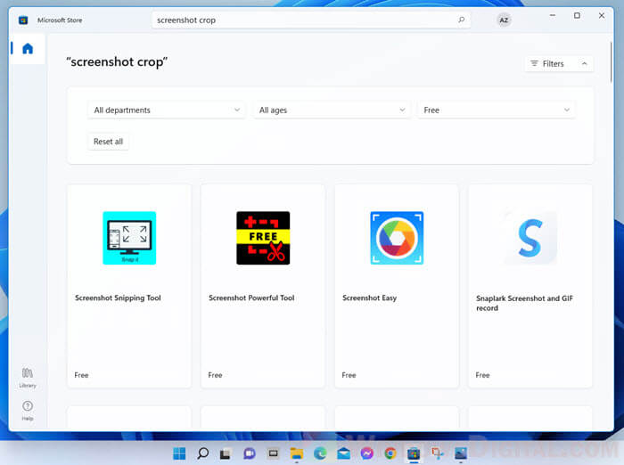Open the AZ account profile menu
This screenshot has height=465, width=624.
pyautogui.click(x=504, y=20)
